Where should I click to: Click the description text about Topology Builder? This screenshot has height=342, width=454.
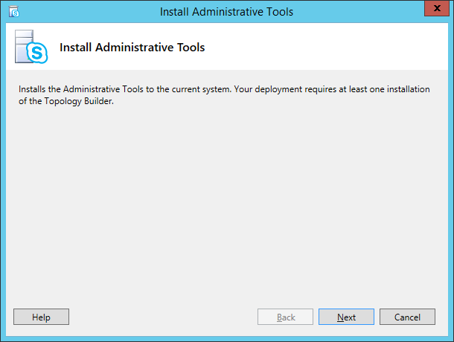pyautogui.click(x=224, y=95)
